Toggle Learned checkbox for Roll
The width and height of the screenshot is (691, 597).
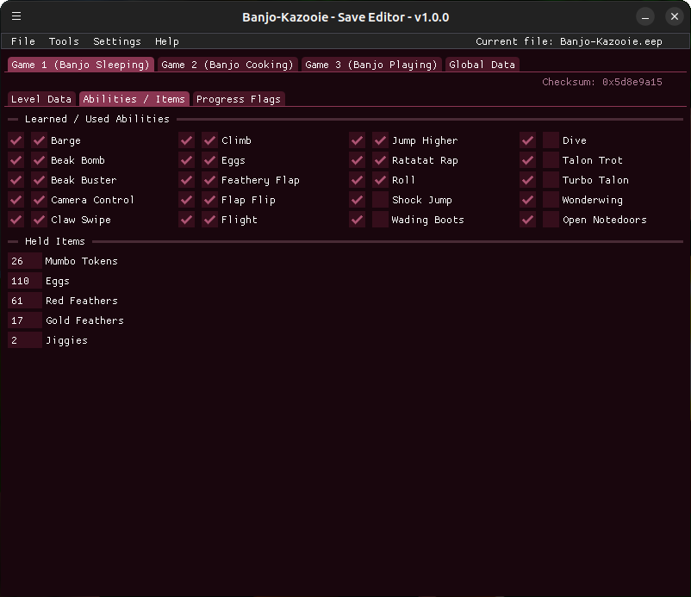point(358,180)
